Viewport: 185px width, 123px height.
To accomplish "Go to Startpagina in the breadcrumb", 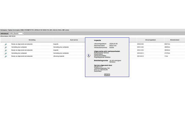I will click(x=3, y=30).
